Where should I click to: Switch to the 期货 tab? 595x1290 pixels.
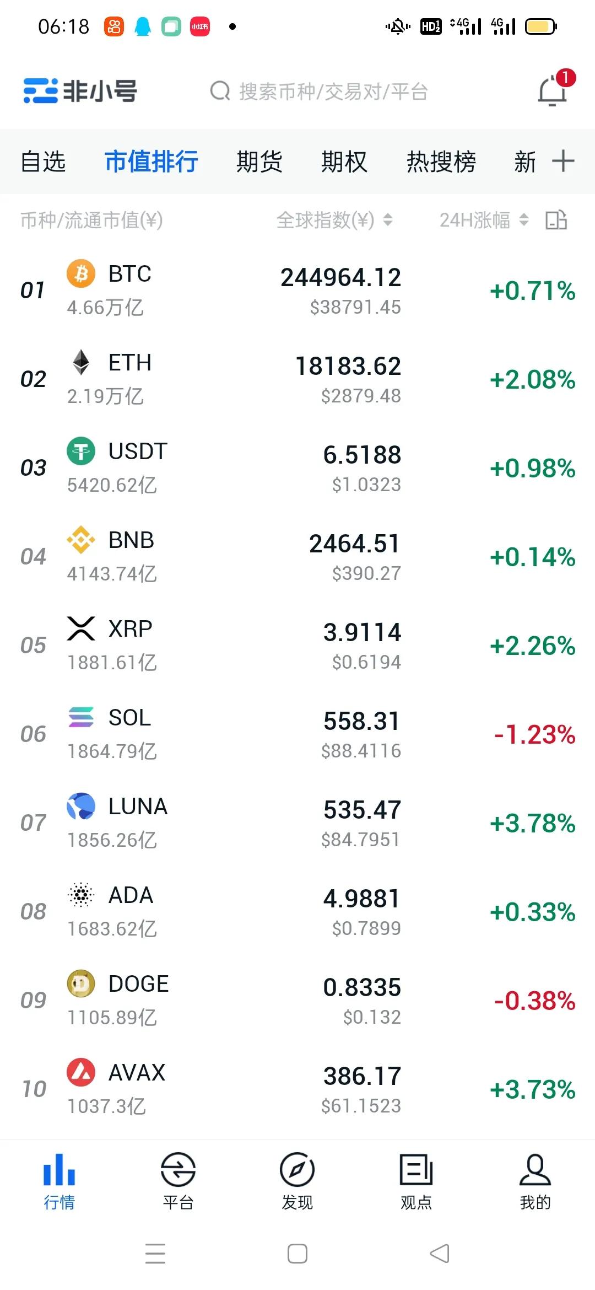tap(259, 162)
